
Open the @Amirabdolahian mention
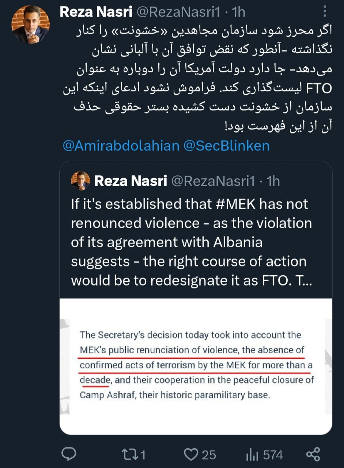(121, 146)
